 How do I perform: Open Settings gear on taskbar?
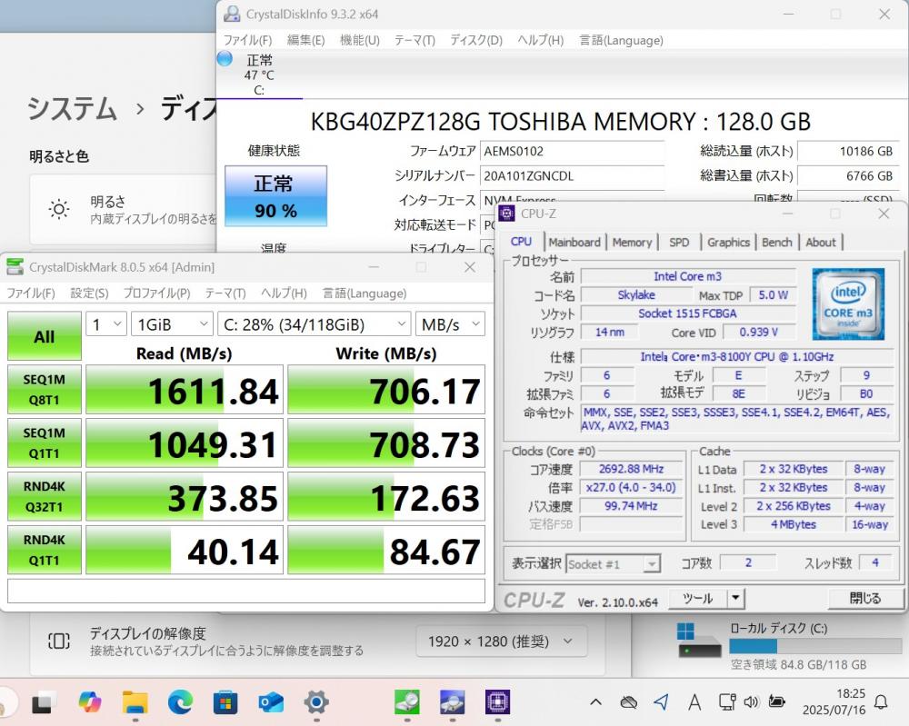click(x=316, y=702)
